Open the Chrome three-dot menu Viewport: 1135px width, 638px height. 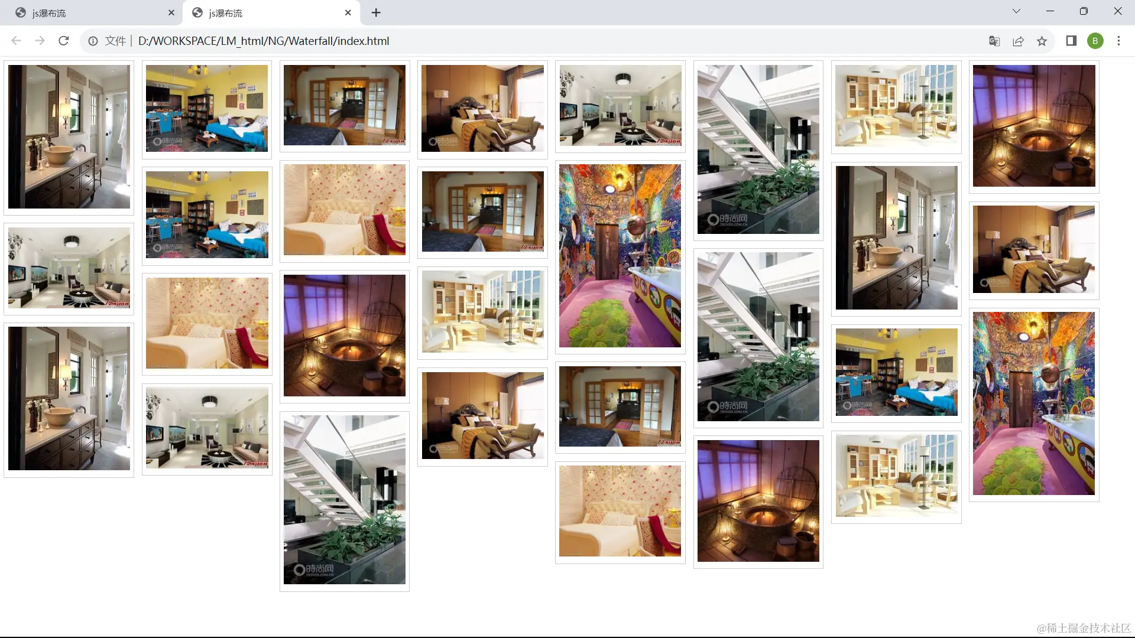[x=1118, y=41]
